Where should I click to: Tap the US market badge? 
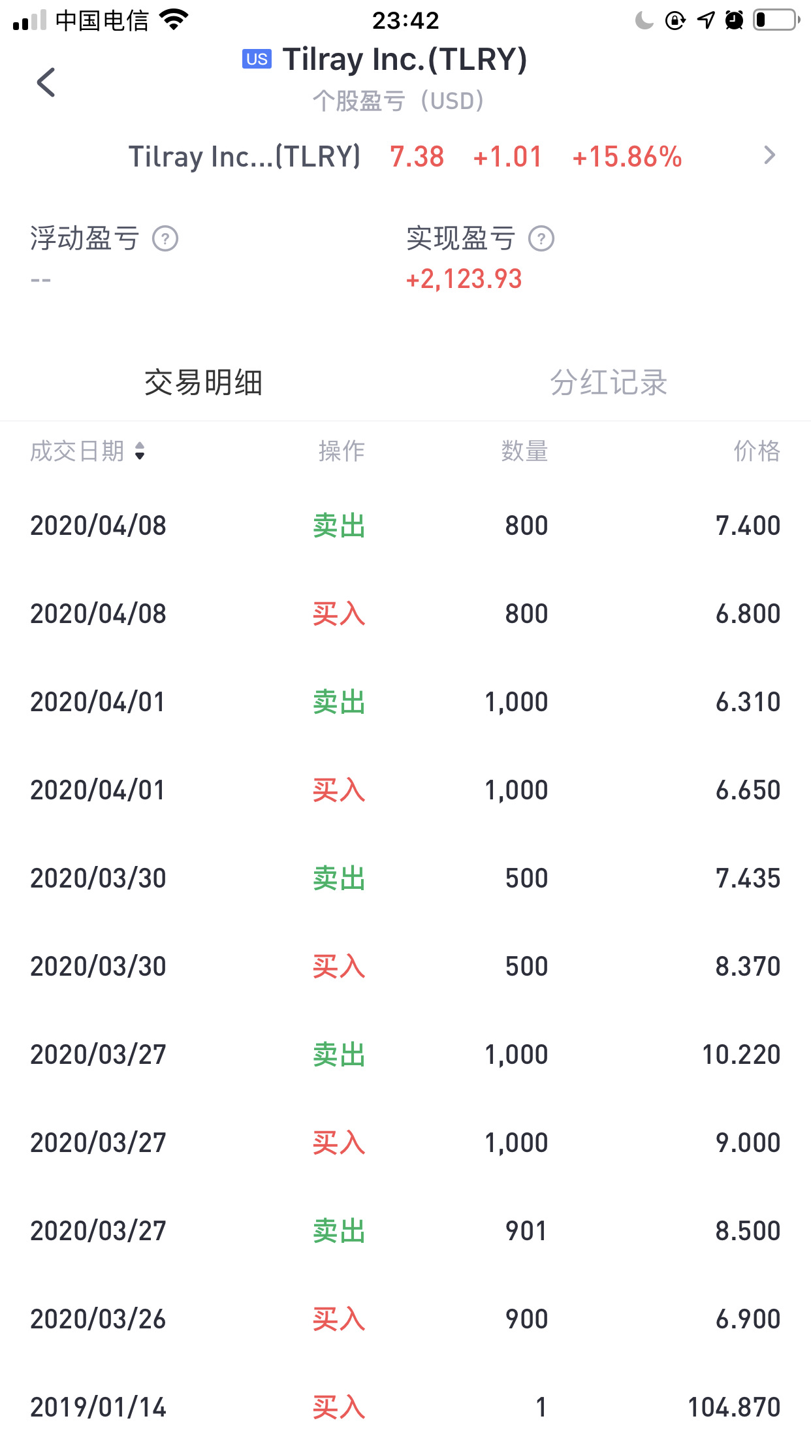(257, 59)
